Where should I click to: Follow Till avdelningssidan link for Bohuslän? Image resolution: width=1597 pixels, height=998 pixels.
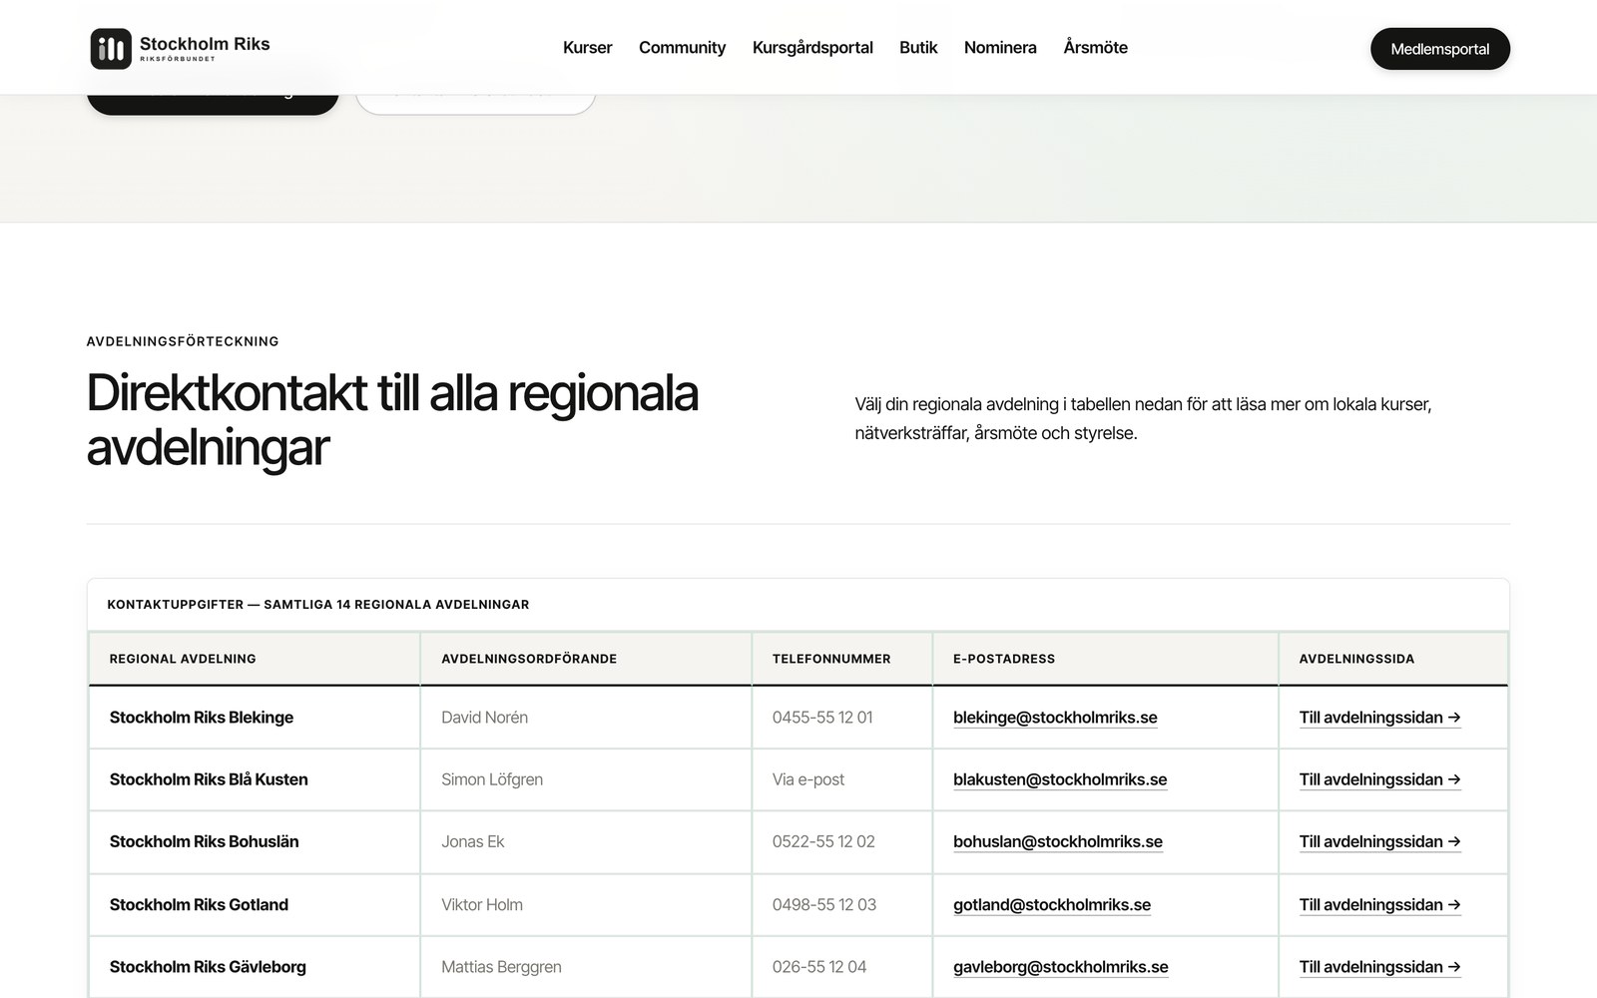[x=1380, y=841]
